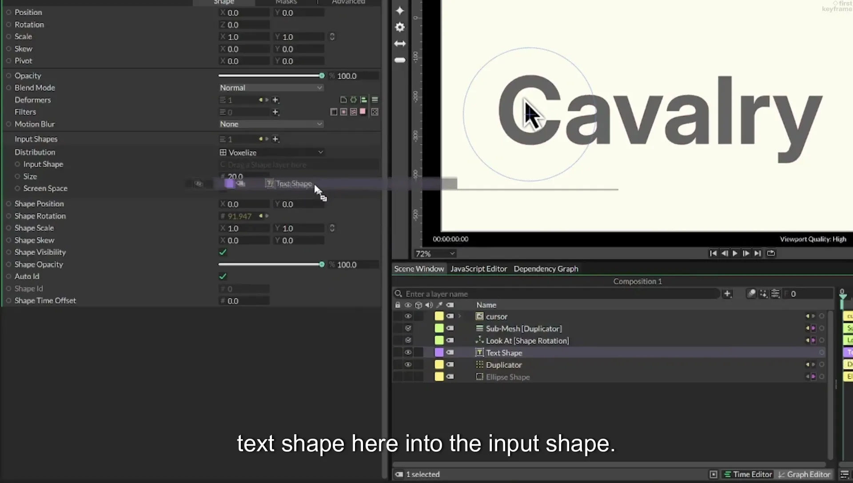Click the Opacity slider handle
The height and width of the screenshot is (483, 853).
(x=322, y=76)
